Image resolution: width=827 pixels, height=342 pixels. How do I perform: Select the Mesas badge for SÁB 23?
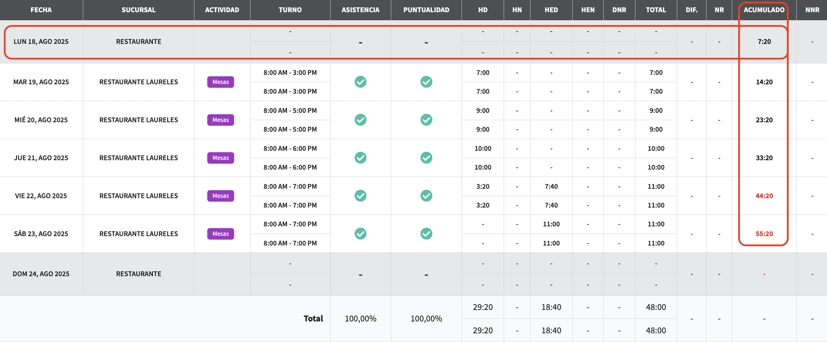tap(221, 234)
